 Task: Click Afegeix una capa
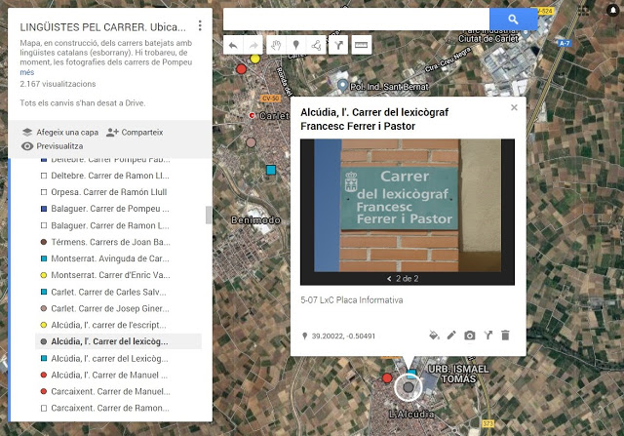point(60,133)
